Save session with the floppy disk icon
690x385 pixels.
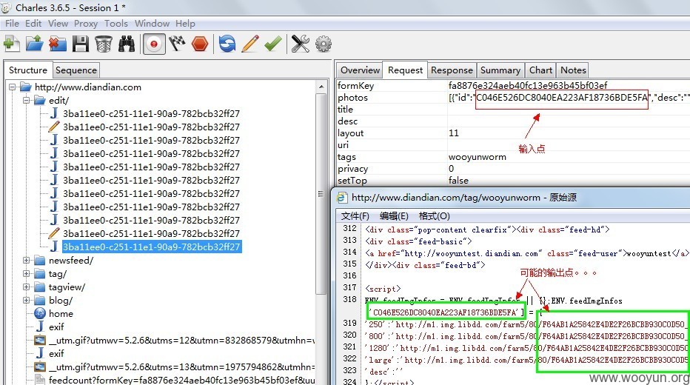(81, 44)
